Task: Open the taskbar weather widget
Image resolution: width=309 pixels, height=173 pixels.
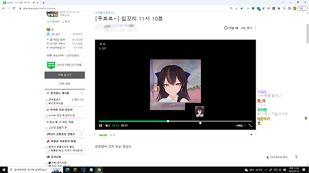Action: pos(253,170)
